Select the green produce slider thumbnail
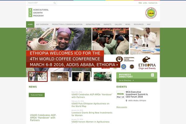The image size is (186, 124). pyautogui.click(x=103, y=77)
